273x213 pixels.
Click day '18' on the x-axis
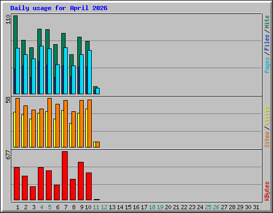[152, 207]
